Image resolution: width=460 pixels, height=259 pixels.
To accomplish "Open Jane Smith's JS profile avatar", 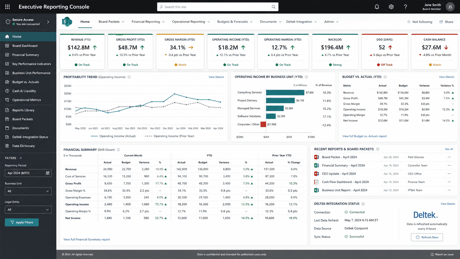I will (450, 7).
